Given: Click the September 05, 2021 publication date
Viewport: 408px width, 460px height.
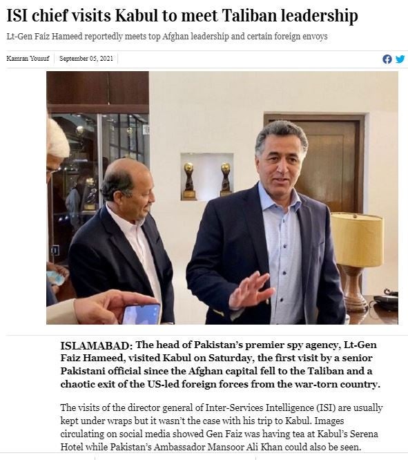Looking at the screenshot, I should click(86, 59).
